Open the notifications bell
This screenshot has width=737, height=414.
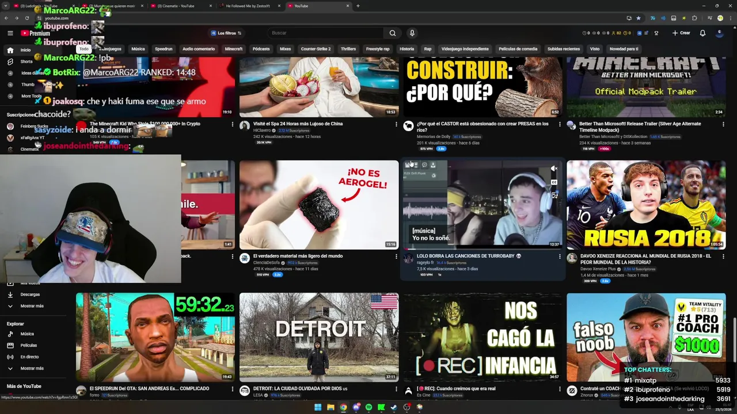702,33
